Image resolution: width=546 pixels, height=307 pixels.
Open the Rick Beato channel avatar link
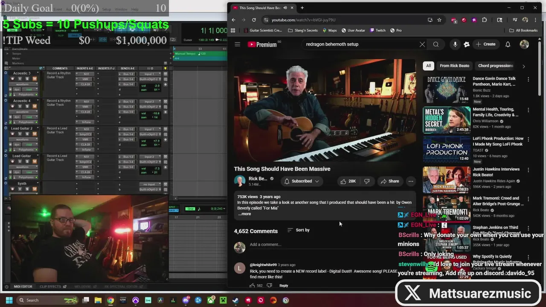pyautogui.click(x=240, y=181)
